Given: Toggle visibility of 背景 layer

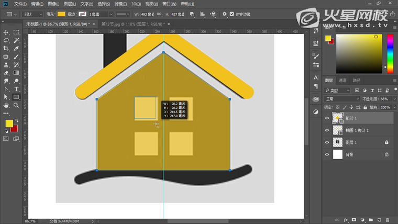Looking at the screenshot, I should pyautogui.click(x=327, y=154).
